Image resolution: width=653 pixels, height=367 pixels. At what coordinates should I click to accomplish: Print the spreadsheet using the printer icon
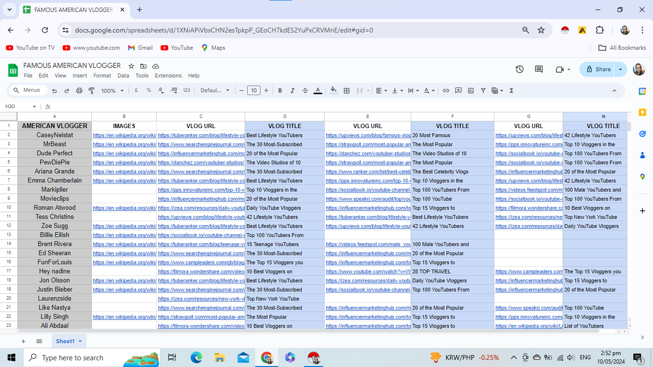(x=79, y=90)
